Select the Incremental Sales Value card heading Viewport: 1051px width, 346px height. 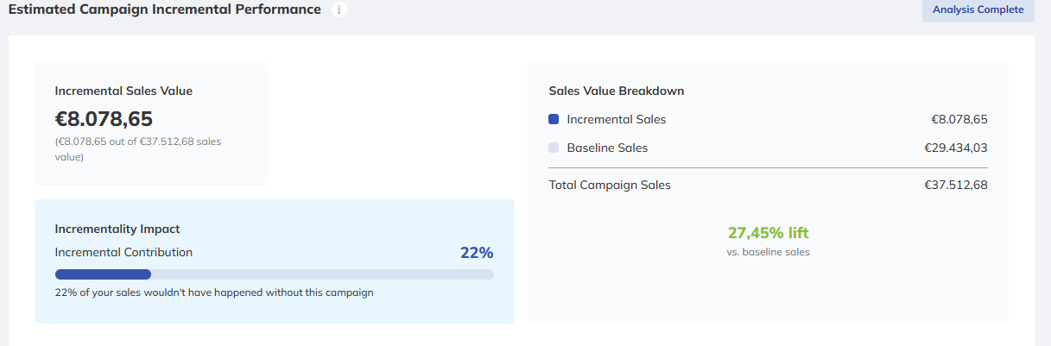point(123,91)
